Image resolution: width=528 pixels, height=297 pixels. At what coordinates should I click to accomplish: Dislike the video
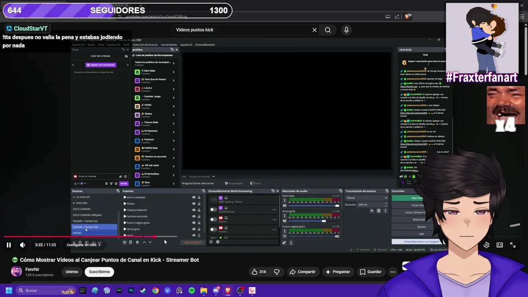click(x=277, y=272)
